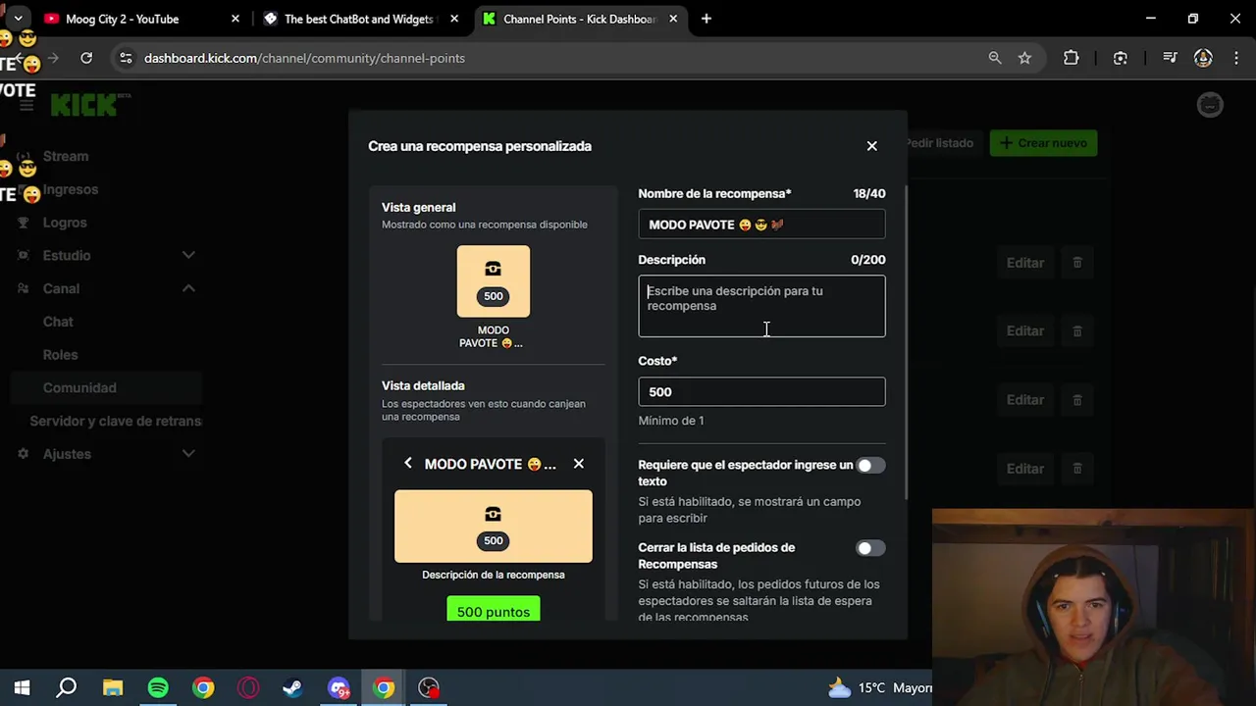Close the detailed preview card with its X
Image resolution: width=1256 pixels, height=706 pixels.
(578, 464)
